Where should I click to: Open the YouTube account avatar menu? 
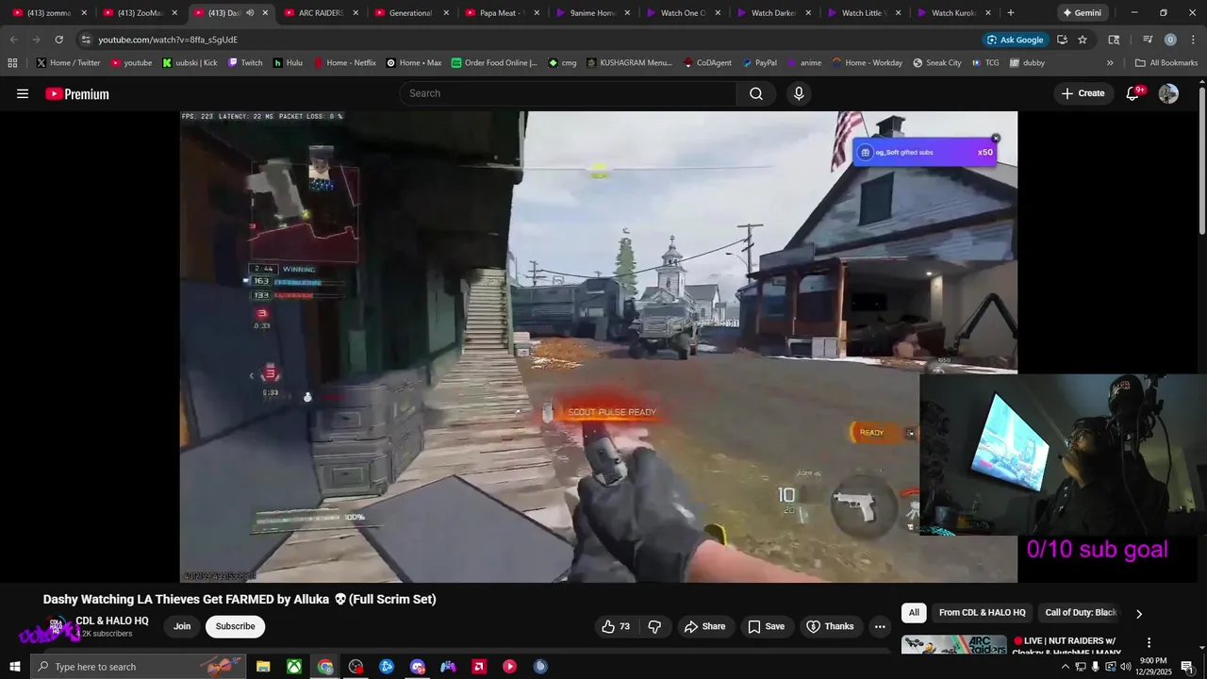(x=1168, y=93)
